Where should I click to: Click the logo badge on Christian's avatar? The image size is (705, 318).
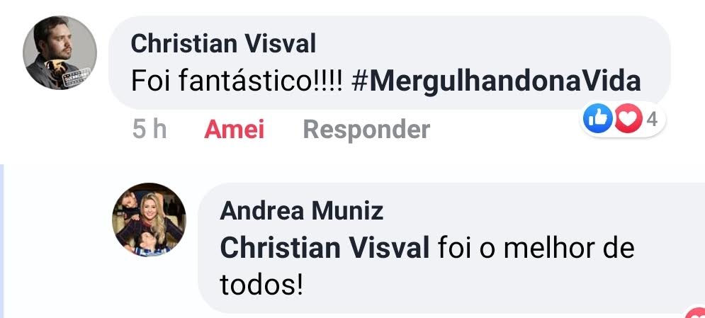point(77,76)
